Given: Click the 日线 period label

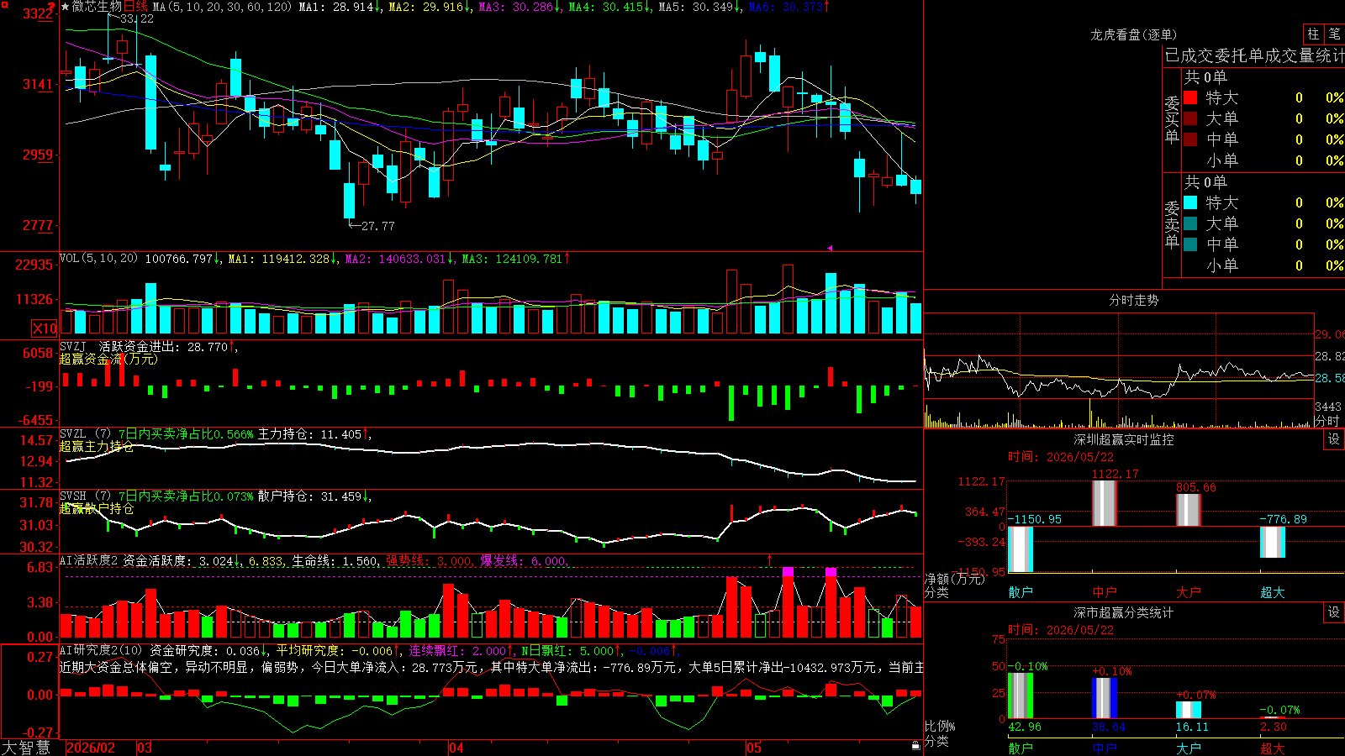Looking at the screenshot, I should 135,7.
